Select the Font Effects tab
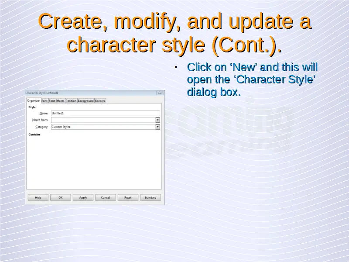The width and height of the screenshot is (349, 262). [56, 101]
